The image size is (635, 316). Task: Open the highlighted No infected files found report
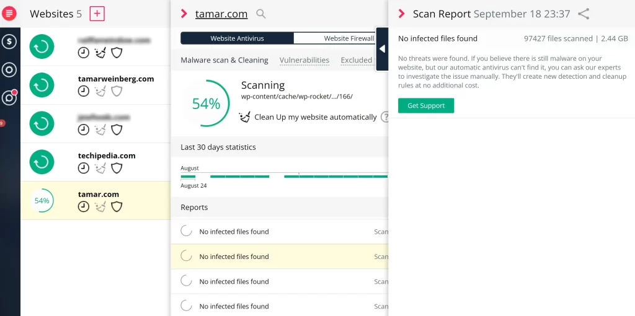pos(280,257)
